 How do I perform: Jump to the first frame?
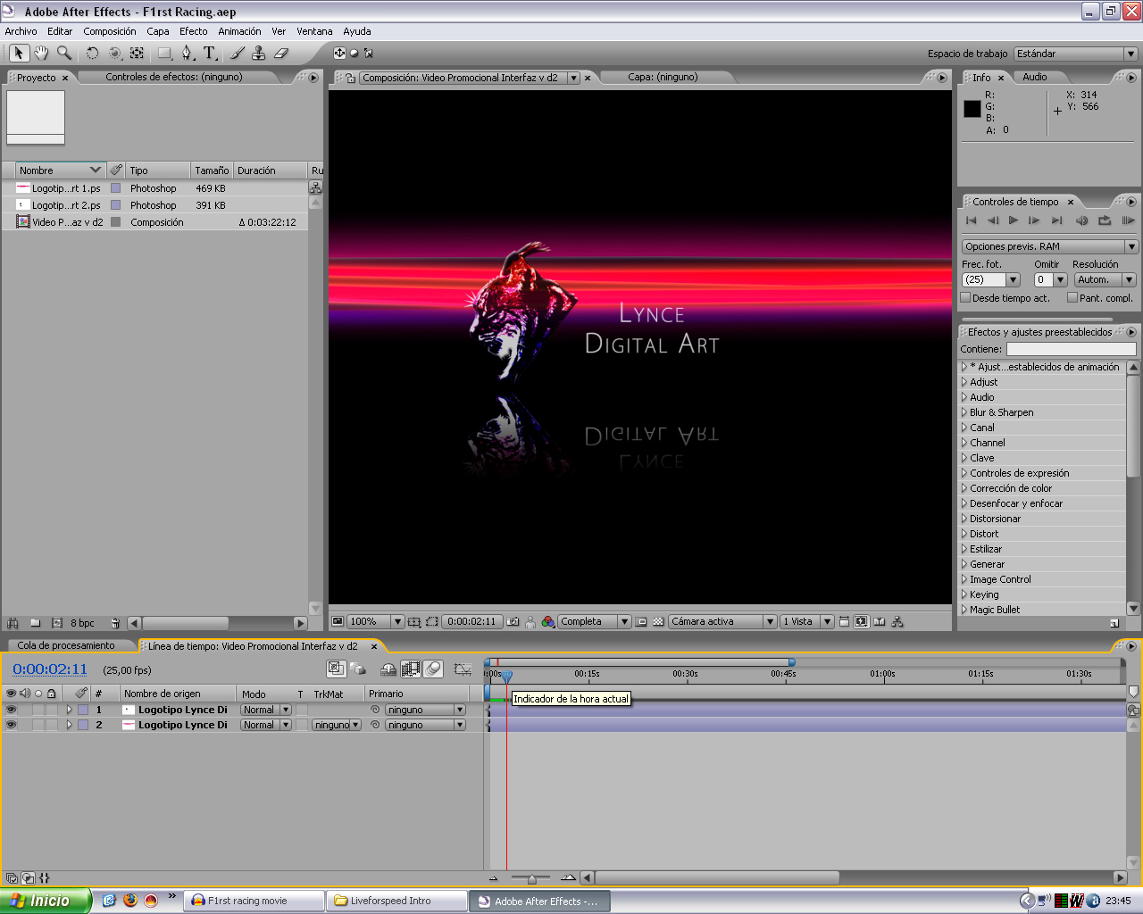click(x=972, y=220)
